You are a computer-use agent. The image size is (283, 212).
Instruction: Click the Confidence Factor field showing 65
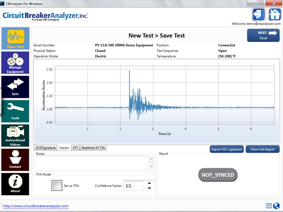[x=134, y=185]
